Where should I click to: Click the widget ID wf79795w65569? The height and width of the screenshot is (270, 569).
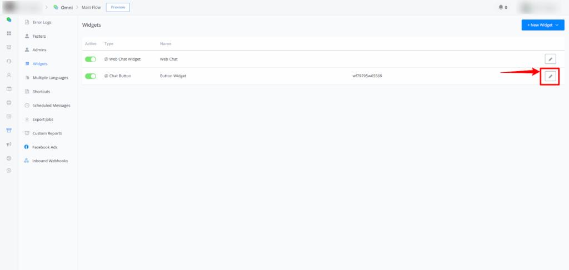pos(367,76)
